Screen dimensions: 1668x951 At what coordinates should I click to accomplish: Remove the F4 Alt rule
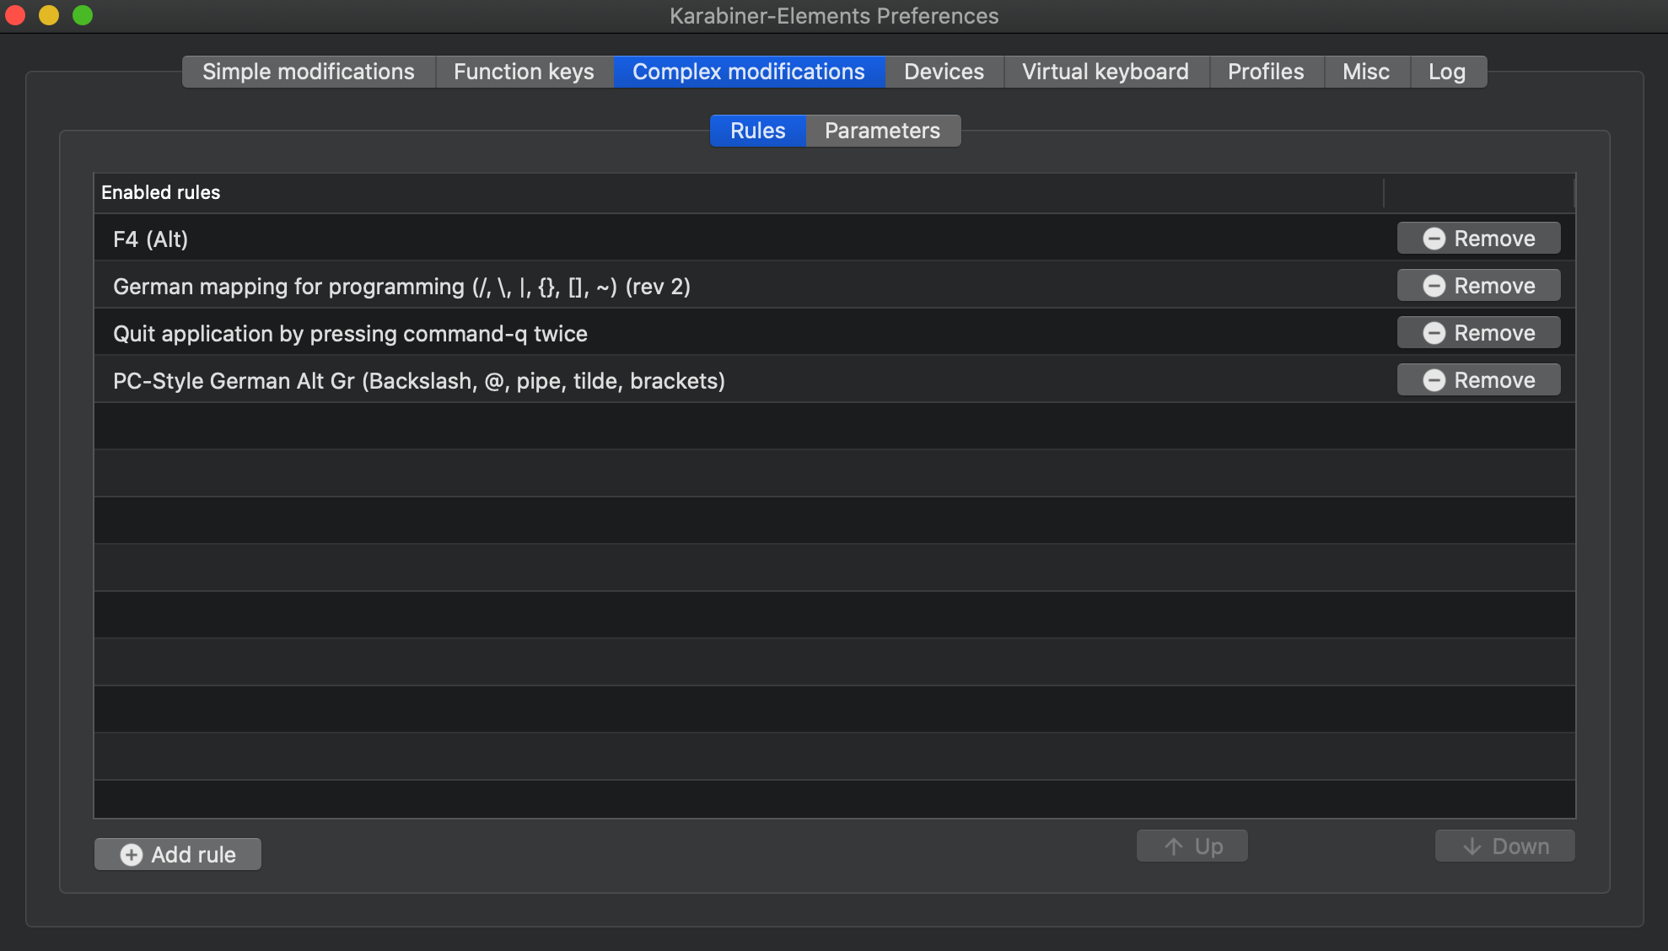tap(1479, 237)
